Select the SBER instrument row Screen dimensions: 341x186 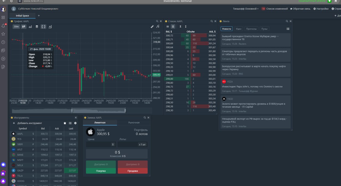coord(44,144)
